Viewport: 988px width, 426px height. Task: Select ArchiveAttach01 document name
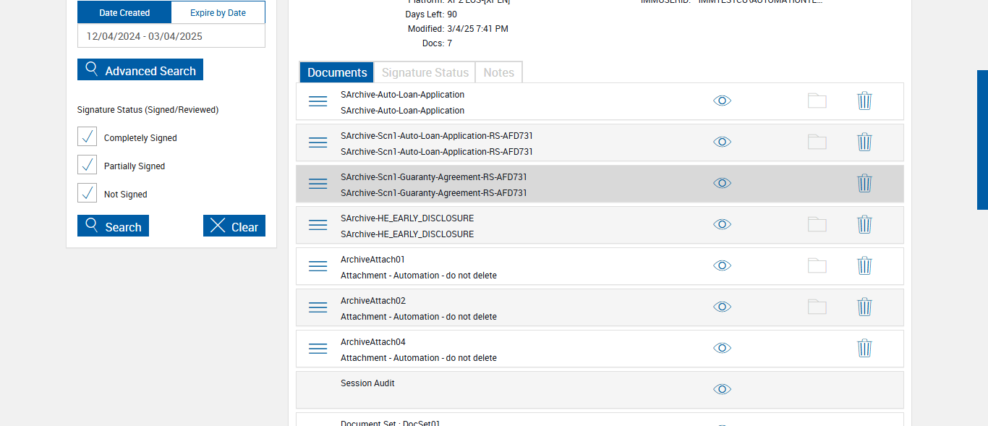pyautogui.click(x=373, y=260)
